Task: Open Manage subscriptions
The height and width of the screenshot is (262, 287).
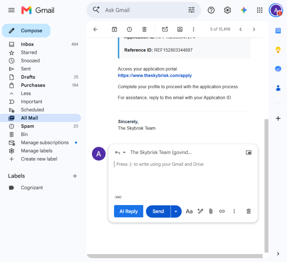Action: tap(40, 143)
